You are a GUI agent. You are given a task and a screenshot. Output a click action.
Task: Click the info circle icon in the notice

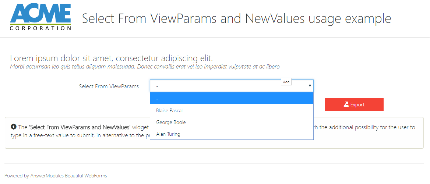[x=14, y=127]
